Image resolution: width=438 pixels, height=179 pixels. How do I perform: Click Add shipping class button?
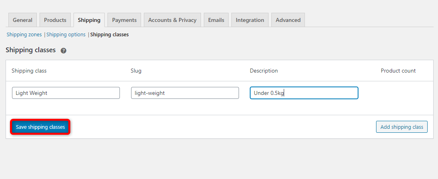402,127
